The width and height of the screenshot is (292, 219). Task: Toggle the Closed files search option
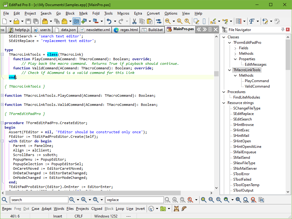97,209
